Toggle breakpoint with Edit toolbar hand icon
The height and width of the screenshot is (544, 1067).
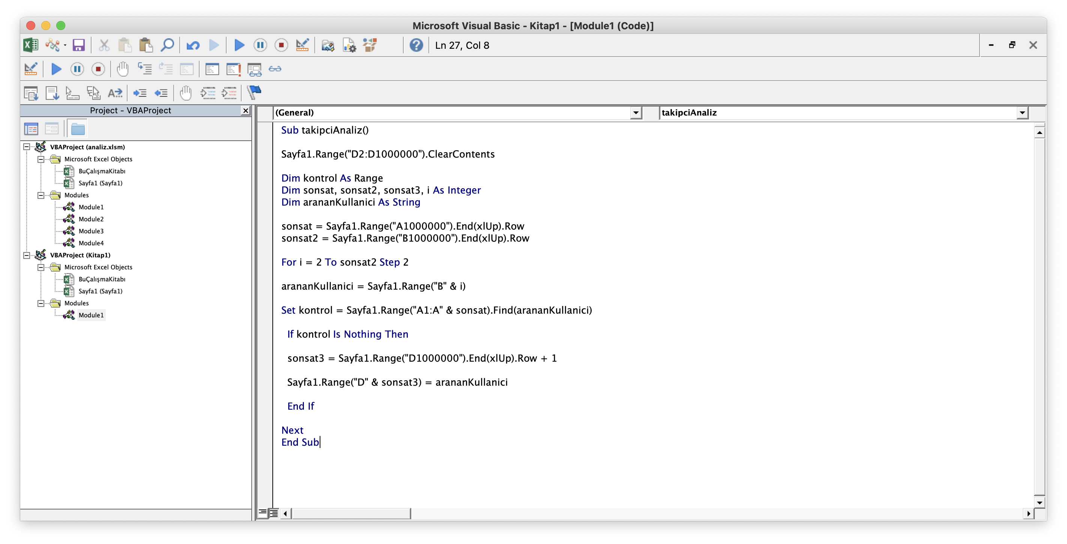(186, 93)
